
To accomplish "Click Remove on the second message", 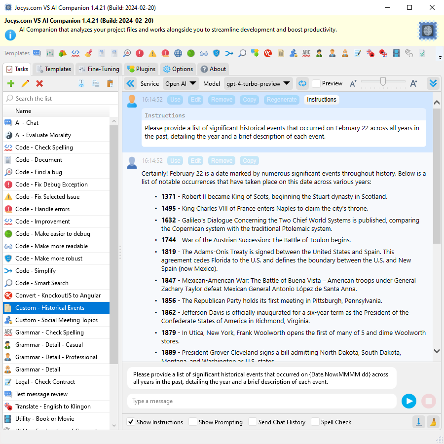I will point(222,161).
